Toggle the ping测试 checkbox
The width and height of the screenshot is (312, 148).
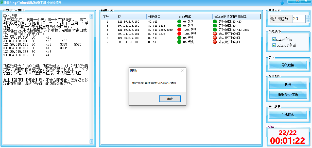pyautogui.click(x=274, y=39)
